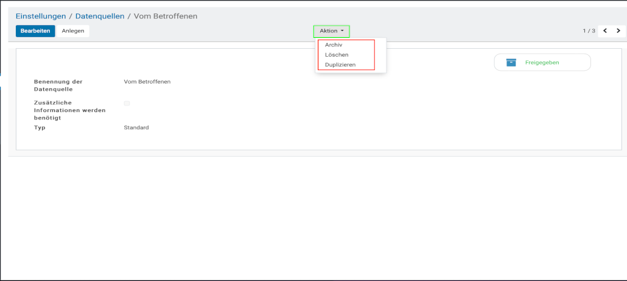Pick Duplizieren from the Aktion menu
The height and width of the screenshot is (281, 627).
340,65
